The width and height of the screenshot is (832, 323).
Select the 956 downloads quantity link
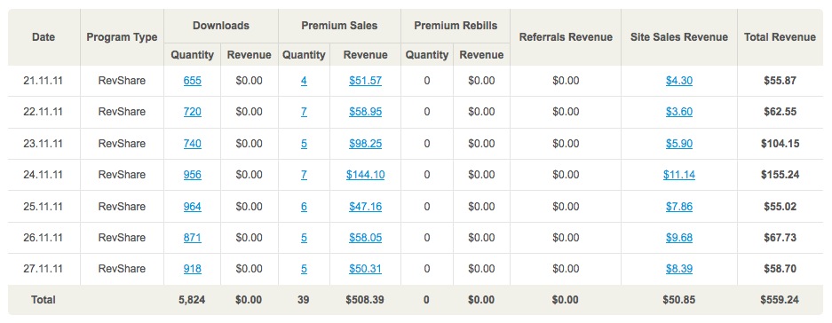point(192,175)
